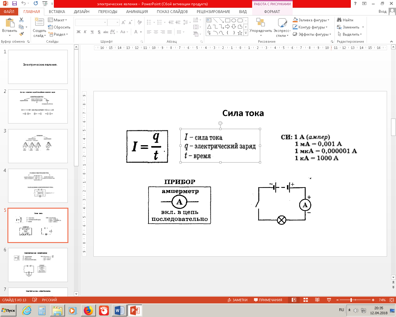Screen dimensions: 396x317
Task: Switch to the АНИМАЦИЯ tab
Action: [x=137, y=11]
